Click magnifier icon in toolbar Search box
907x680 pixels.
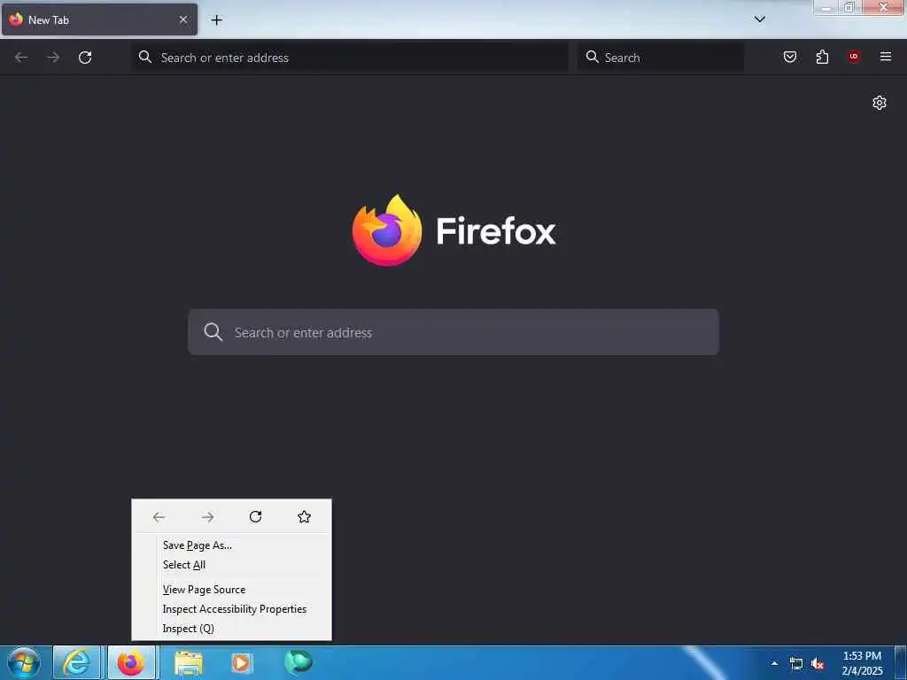(x=593, y=57)
